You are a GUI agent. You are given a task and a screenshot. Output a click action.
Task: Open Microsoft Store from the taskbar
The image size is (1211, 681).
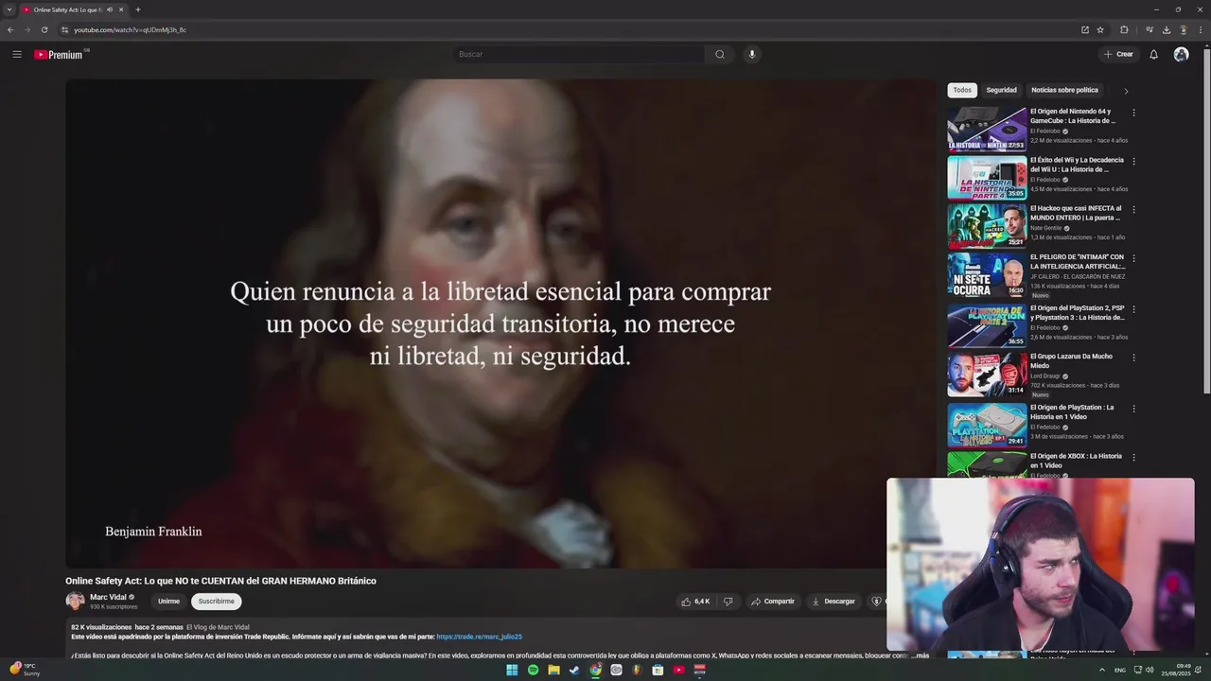658,670
